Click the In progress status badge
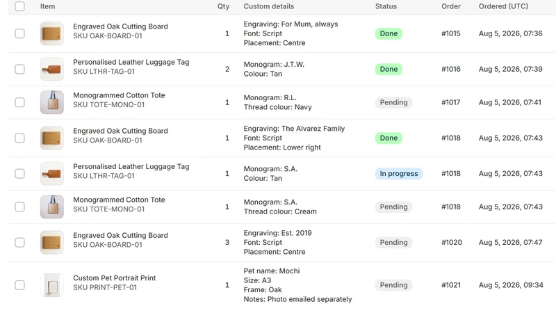Screen dimensions: 556x313 pyautogui.click(x=399, y=174)
